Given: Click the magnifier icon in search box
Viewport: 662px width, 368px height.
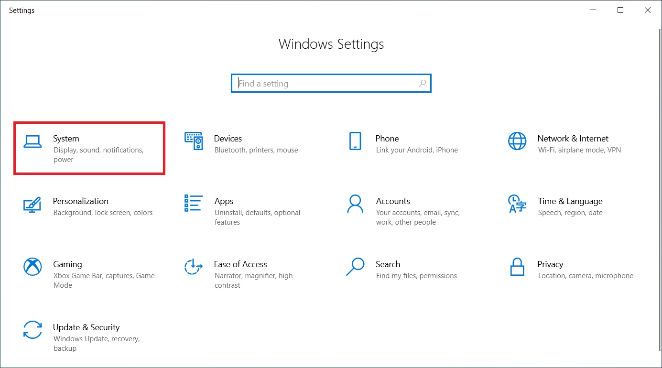Looking at the screenshot, I should click(422, 83).
